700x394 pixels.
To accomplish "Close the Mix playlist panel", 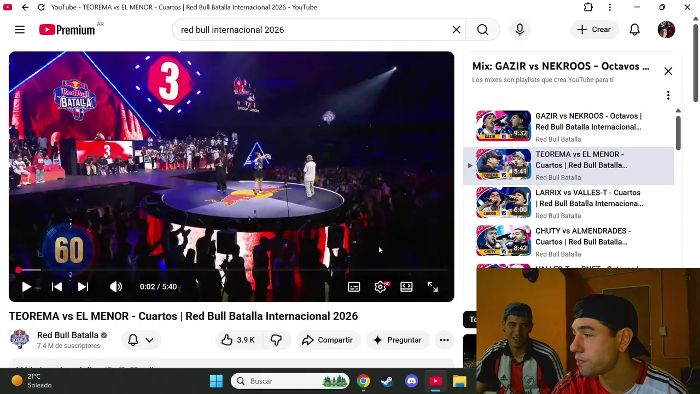I will [668, 71].
